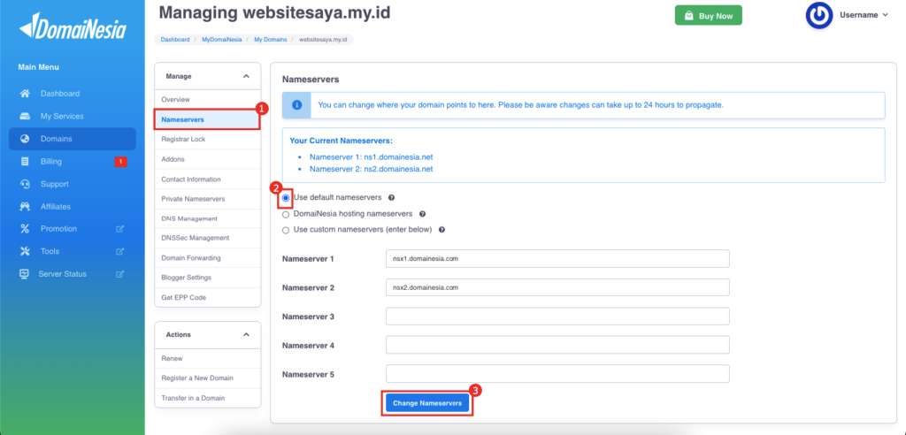Click Renew in Actions panel
The height and width of the screenshot is (435, 906).
click(207, 358)
